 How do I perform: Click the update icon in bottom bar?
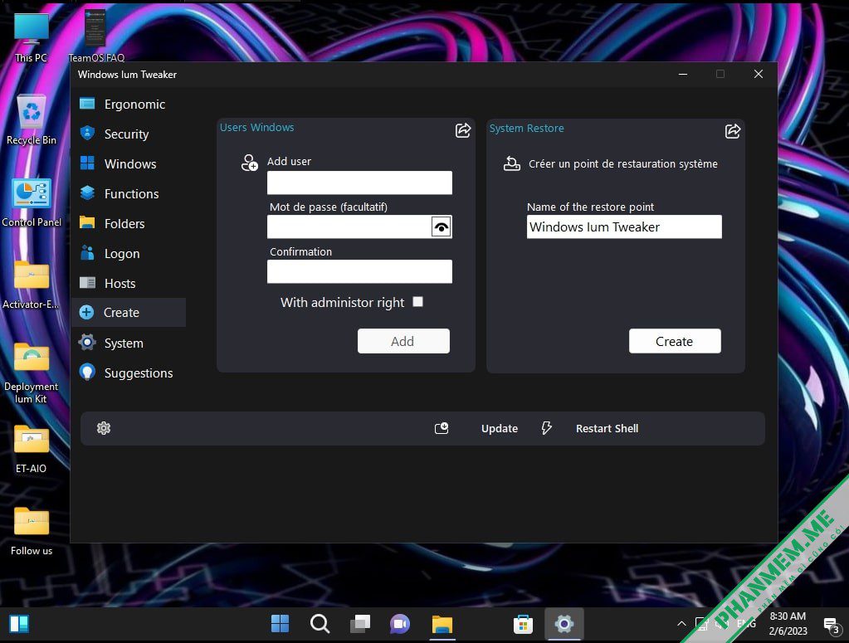(x=442, y=428)
